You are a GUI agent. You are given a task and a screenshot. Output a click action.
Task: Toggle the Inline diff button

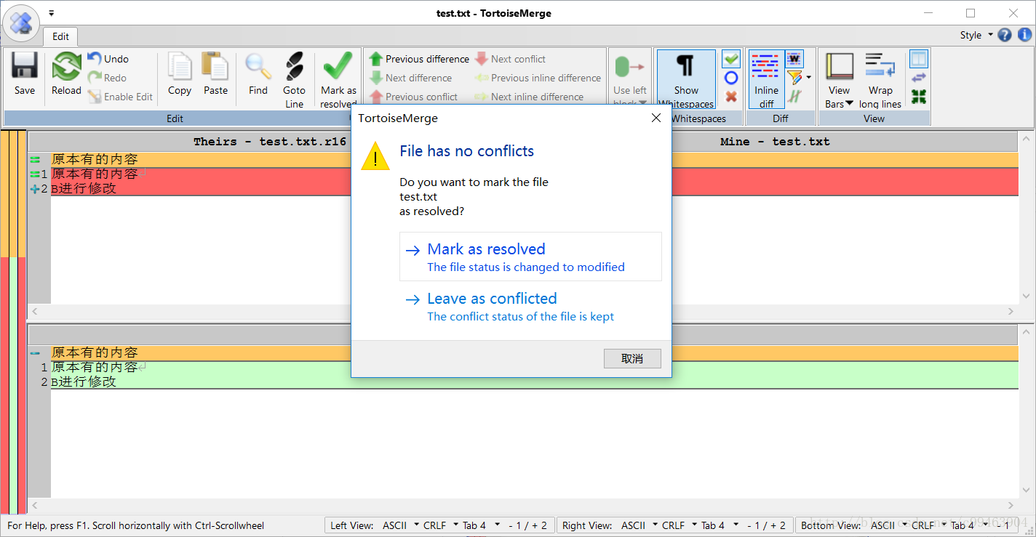pyautogui.click(x=766, y=78)
